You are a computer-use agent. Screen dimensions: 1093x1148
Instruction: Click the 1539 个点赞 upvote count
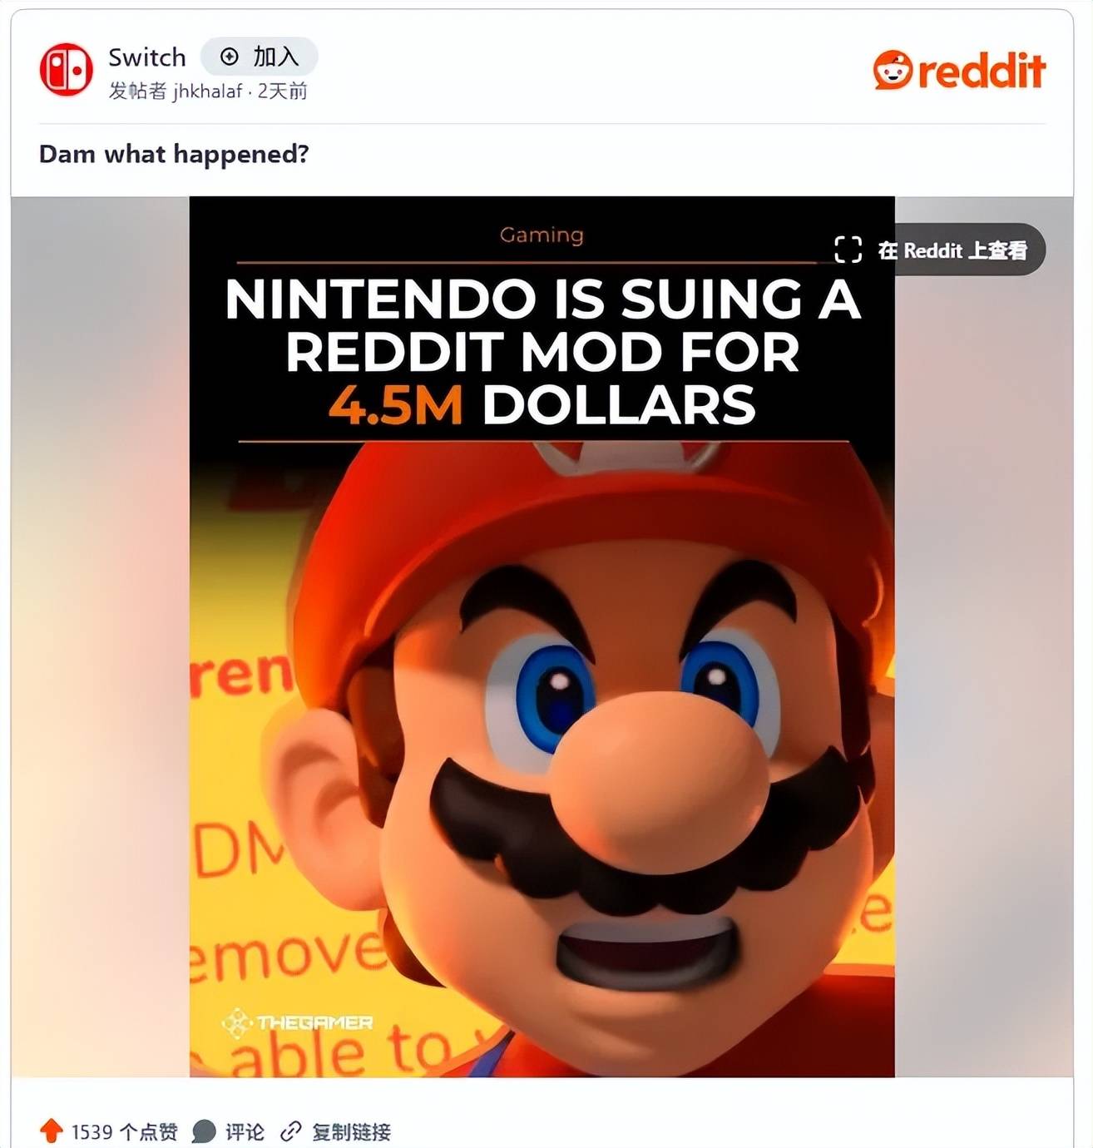coord(124,1131)
